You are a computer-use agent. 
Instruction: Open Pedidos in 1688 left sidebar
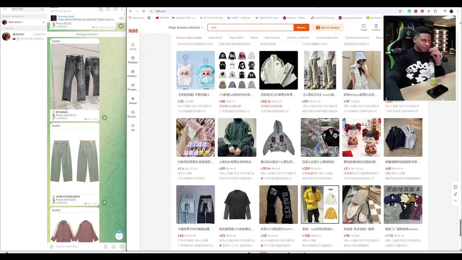(133, 60)
